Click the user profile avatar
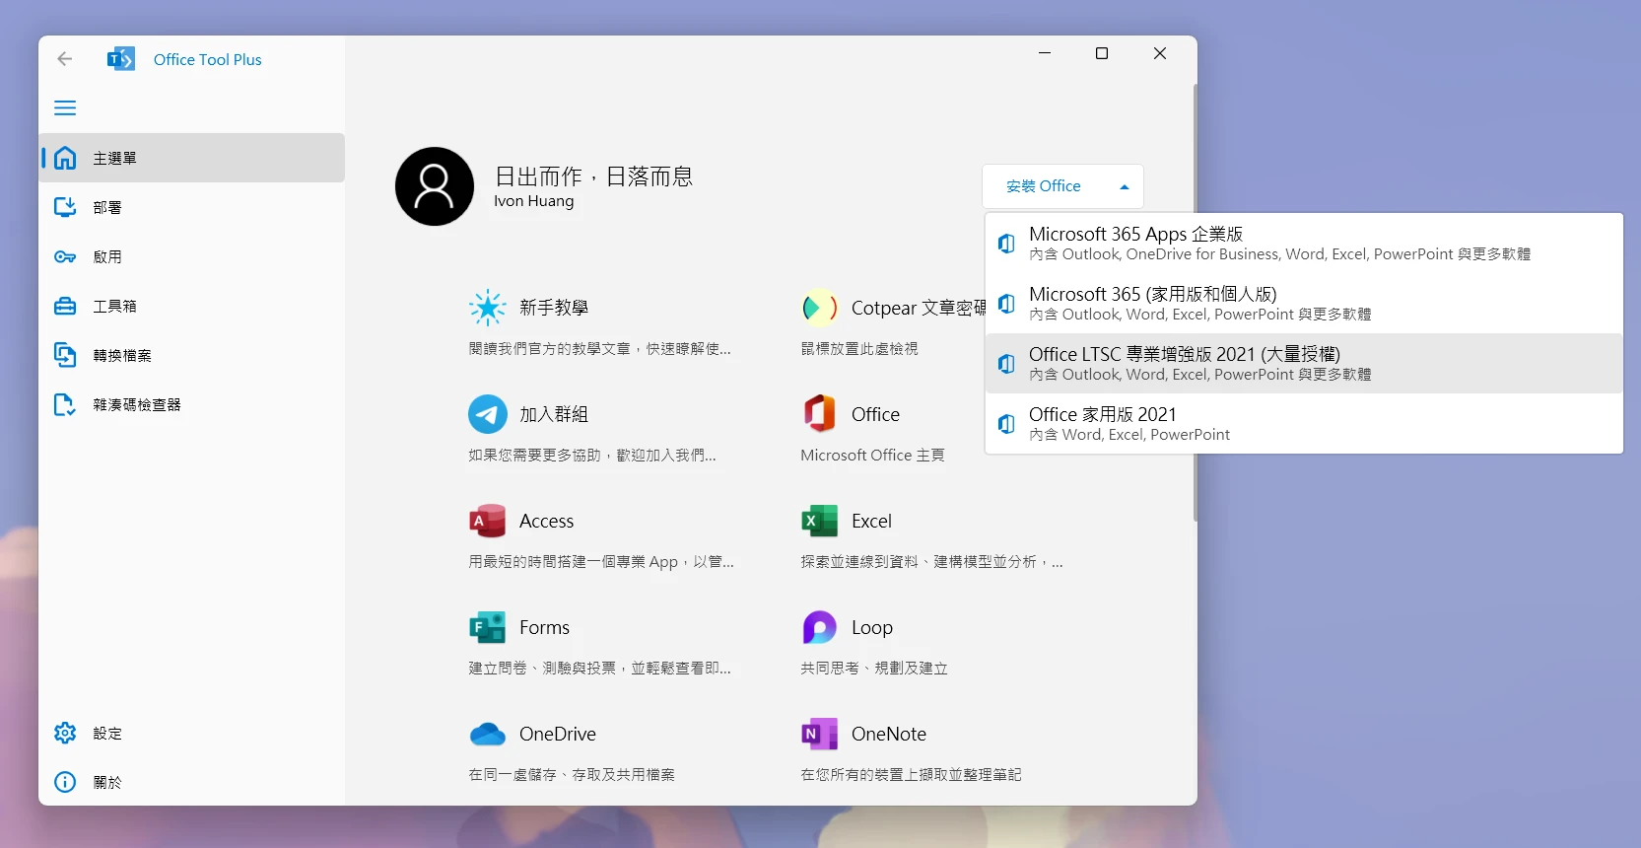The width and height of the screenshot is (1641, 848). pyautogui.click(x=435, y=186)
